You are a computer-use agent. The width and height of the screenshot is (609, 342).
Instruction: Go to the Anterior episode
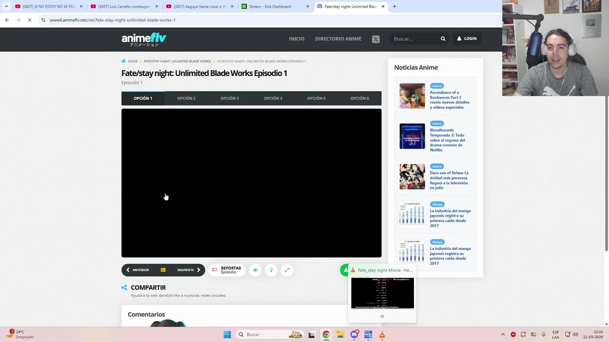138,270
